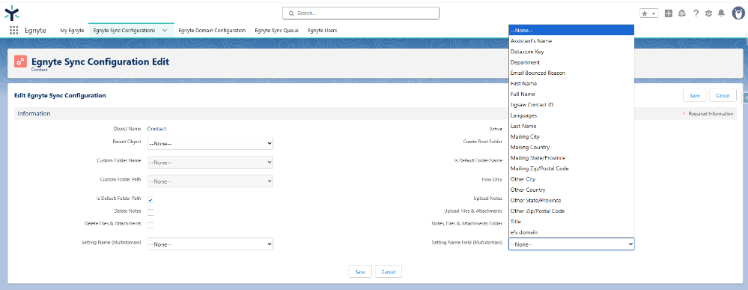Go to the Egnyte Sync Queue tab
The width and height of the screenshot is (748, 290).
point(277,30)
